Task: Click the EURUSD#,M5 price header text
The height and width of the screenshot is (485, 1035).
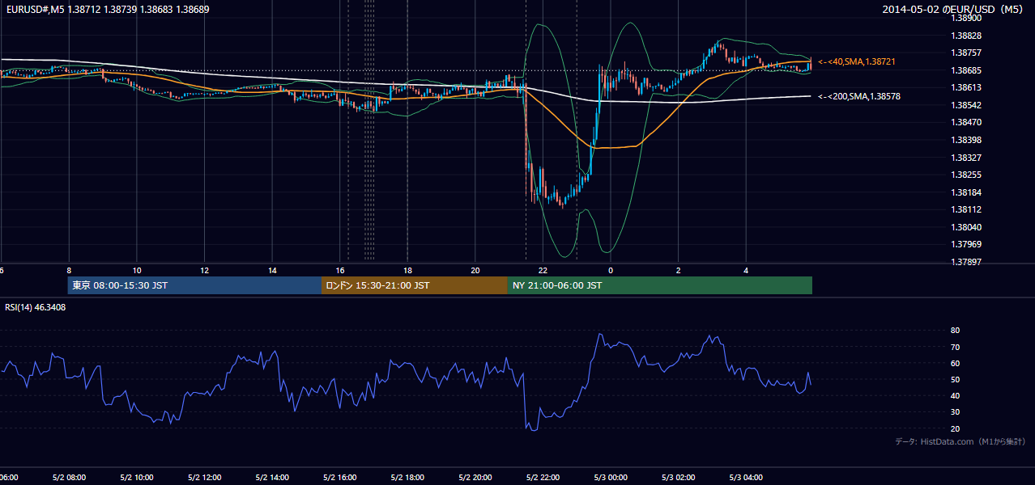Action: coord(107,9)
